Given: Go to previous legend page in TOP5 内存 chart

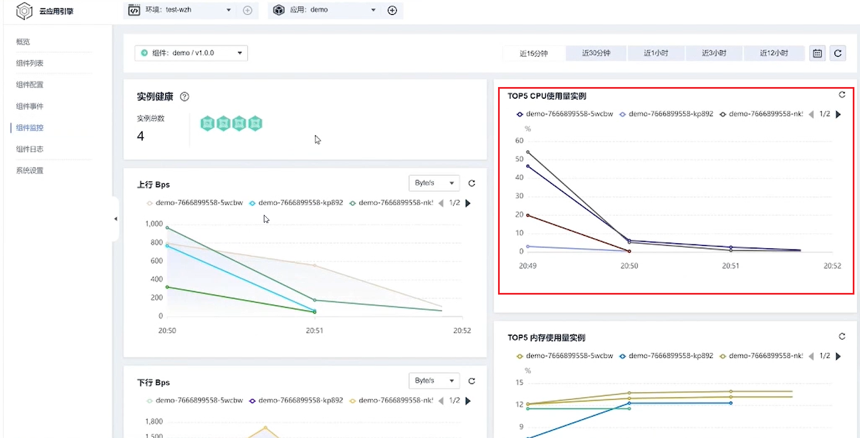Looking at the screenshot, I should 811,356.
